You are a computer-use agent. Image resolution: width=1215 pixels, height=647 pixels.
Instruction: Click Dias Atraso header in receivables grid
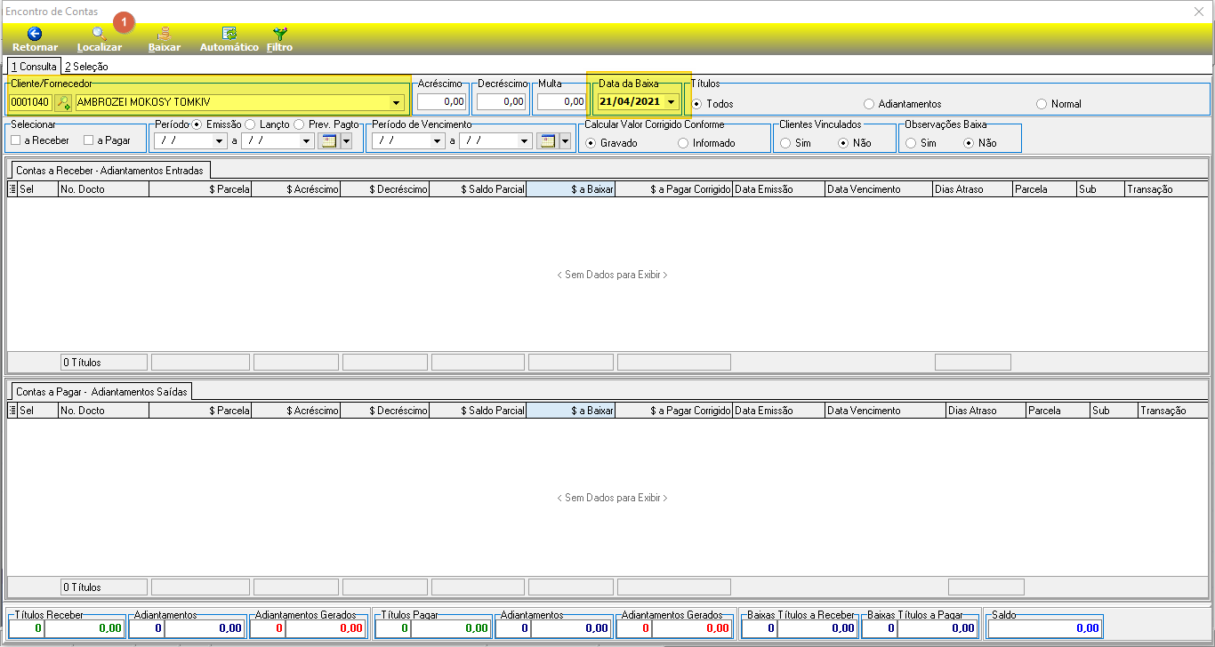pyautogui.click(x=972, y=189)
